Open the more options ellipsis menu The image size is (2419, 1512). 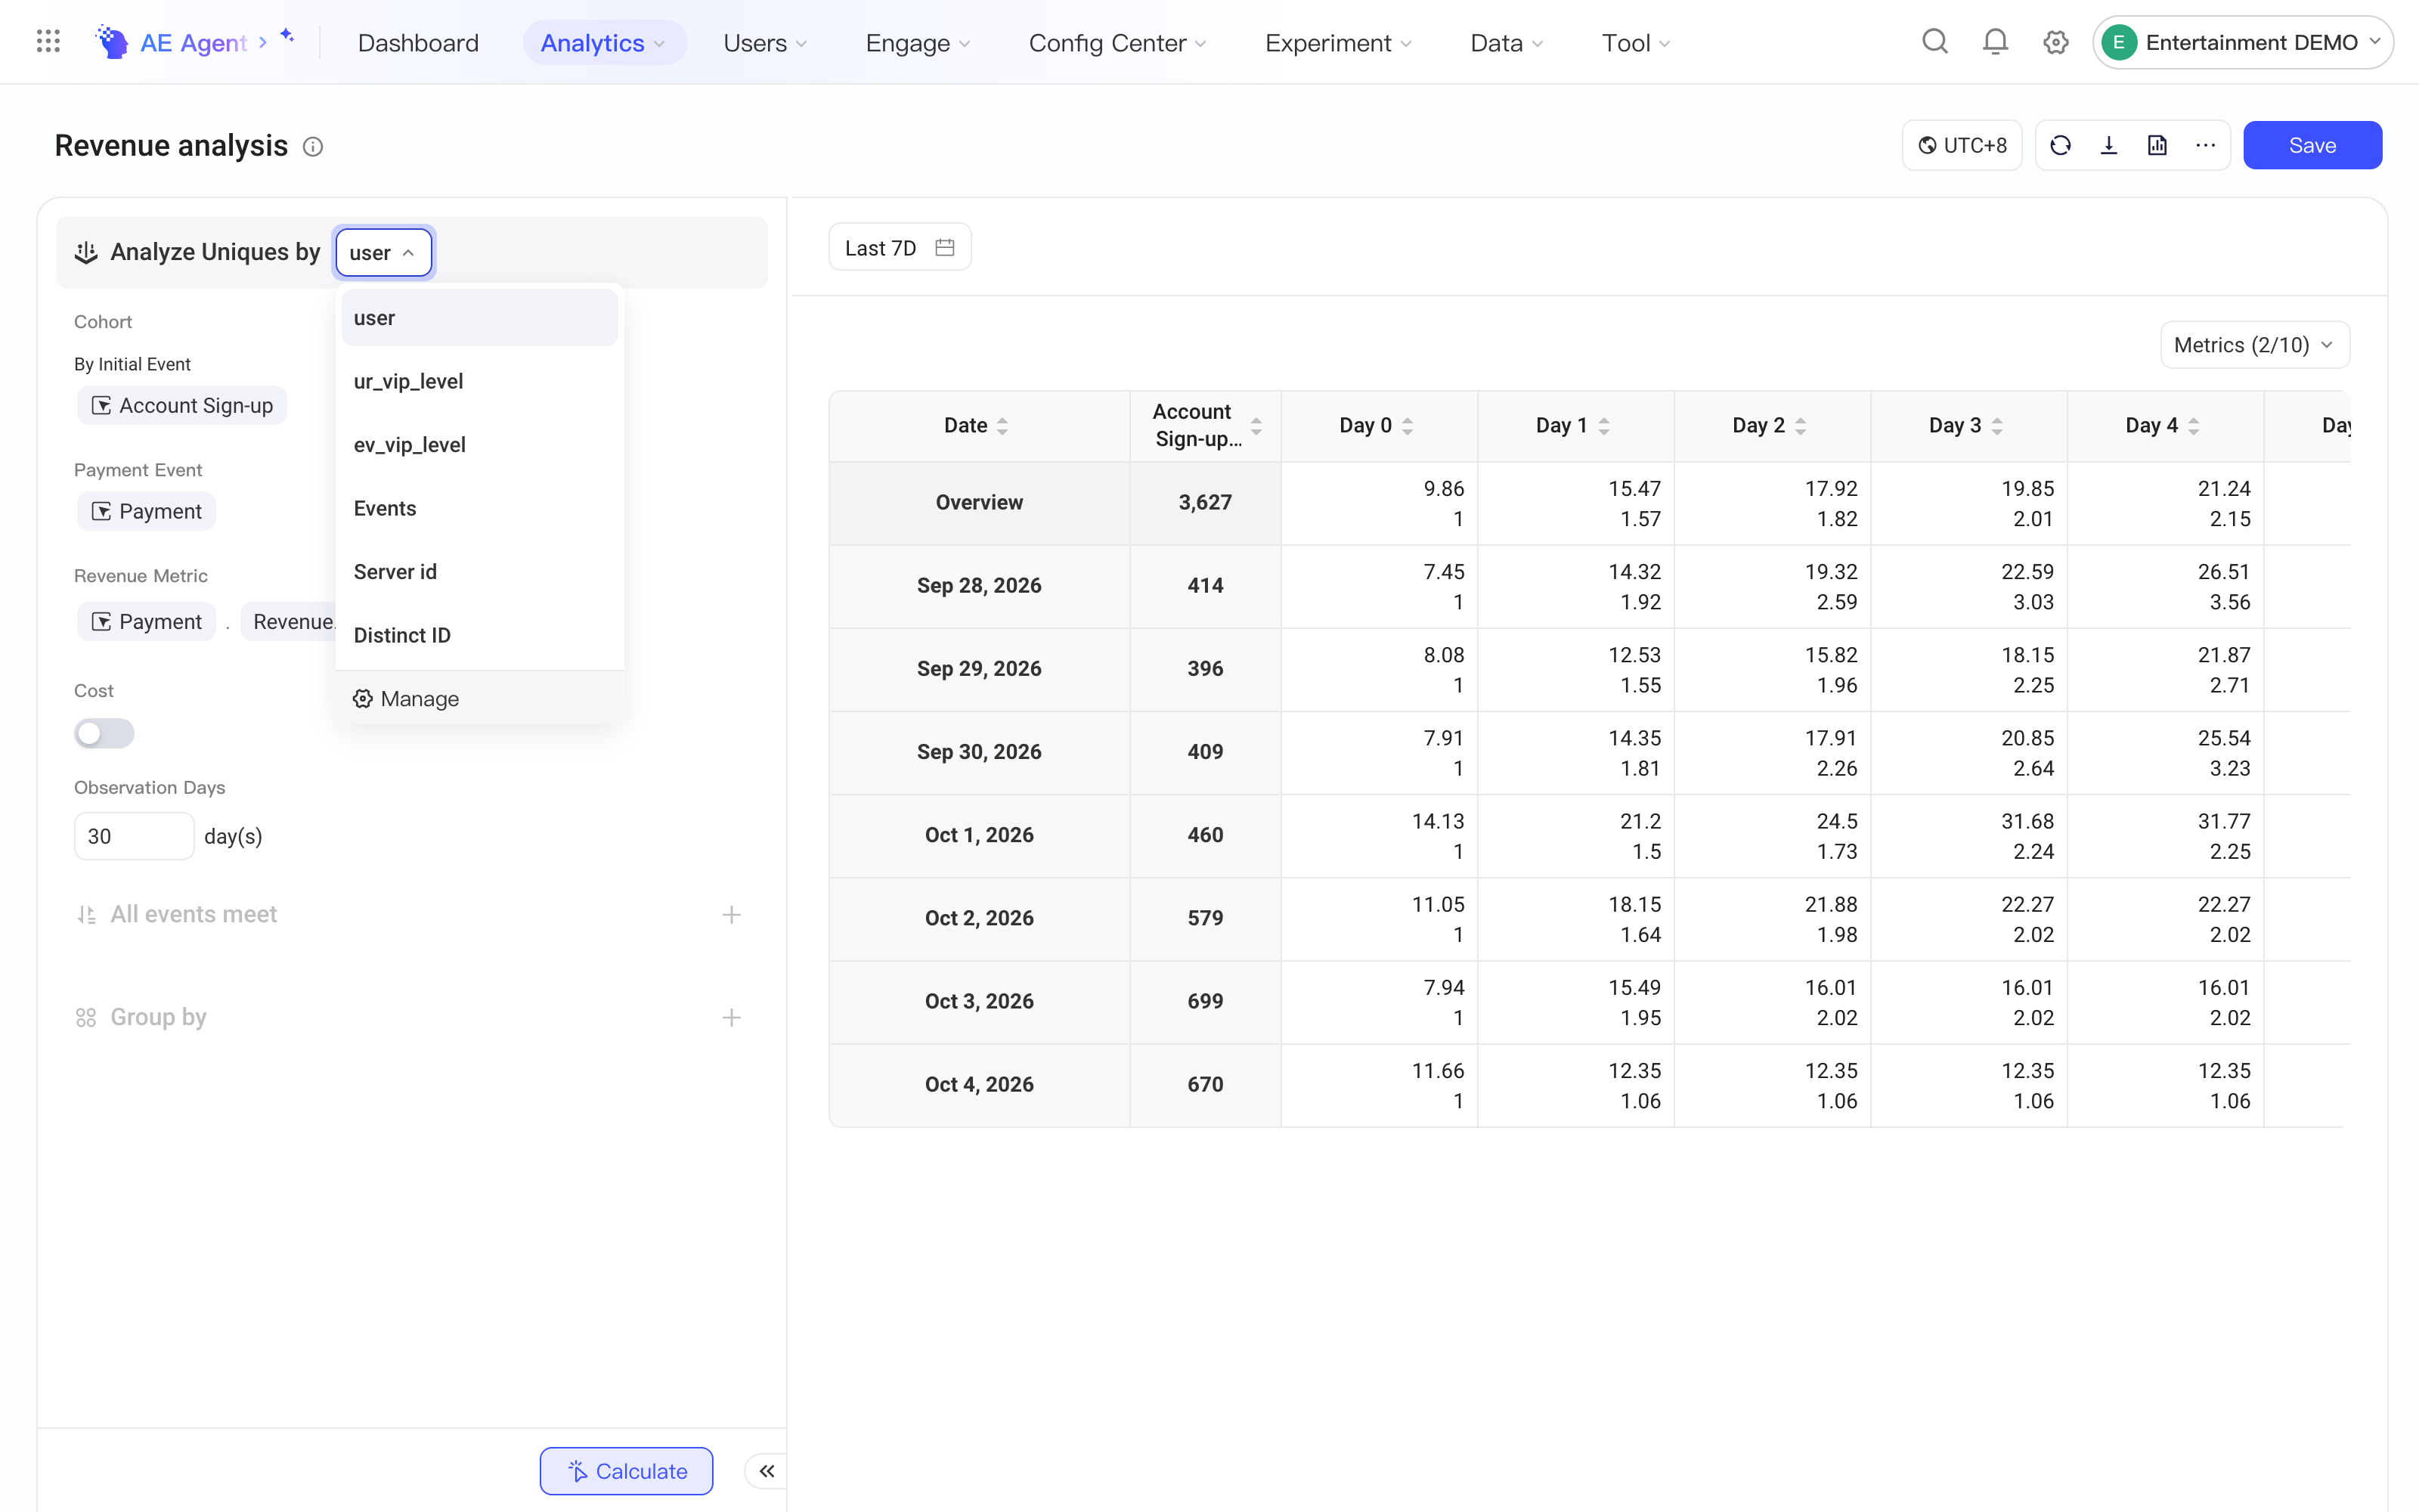click(2205, 146)
